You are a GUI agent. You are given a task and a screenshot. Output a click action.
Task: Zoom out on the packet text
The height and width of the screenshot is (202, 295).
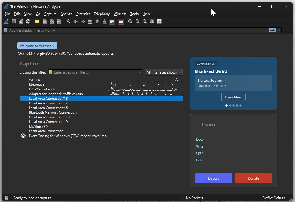pyautogui.click(x=138, y=21)
